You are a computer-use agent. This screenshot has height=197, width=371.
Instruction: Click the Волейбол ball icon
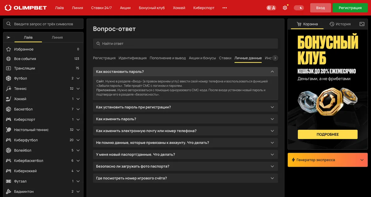click(9, 150)
